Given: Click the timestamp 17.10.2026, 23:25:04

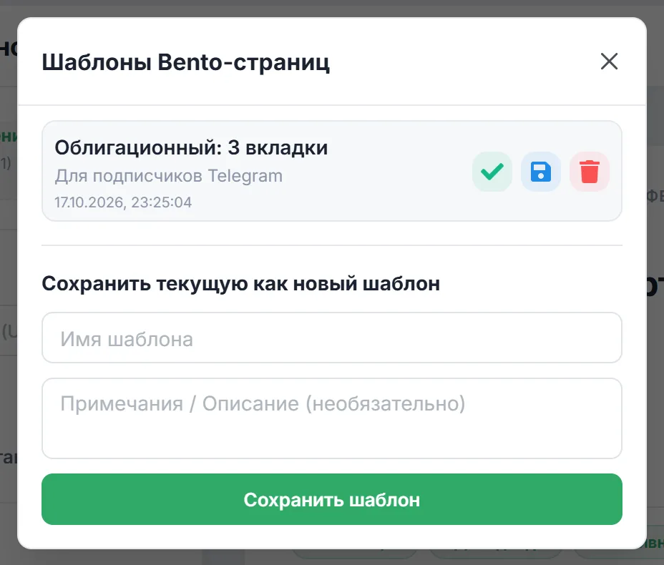Looking at the screenshot, I should (123, 202).
